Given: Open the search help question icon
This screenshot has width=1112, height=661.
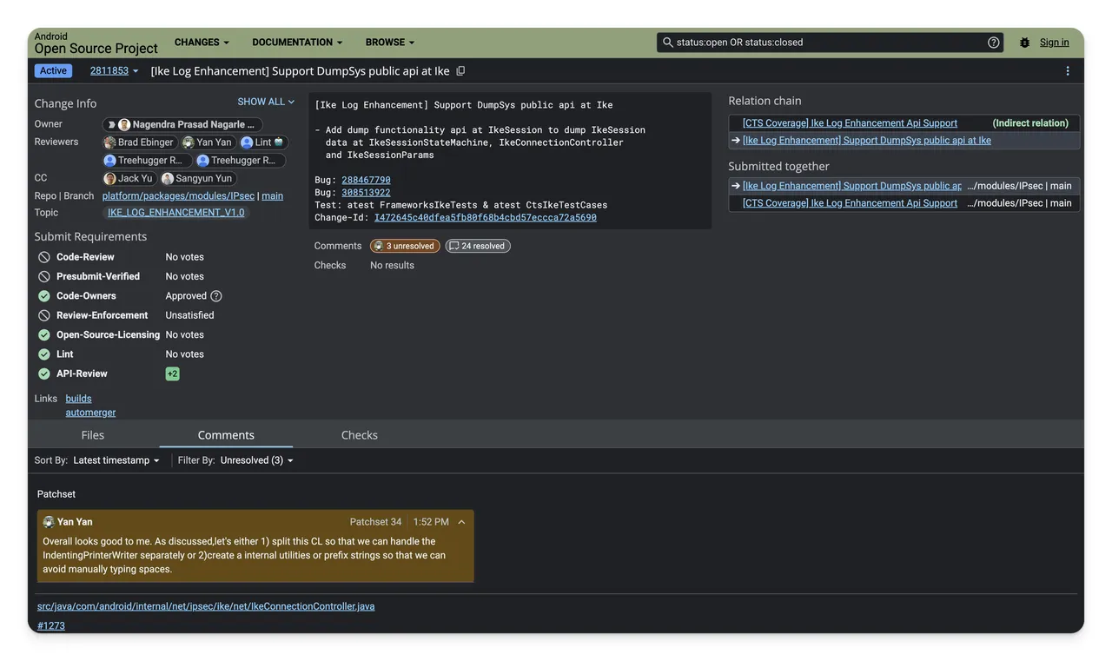Looking at the screenshot, I should tap(994, 43).
